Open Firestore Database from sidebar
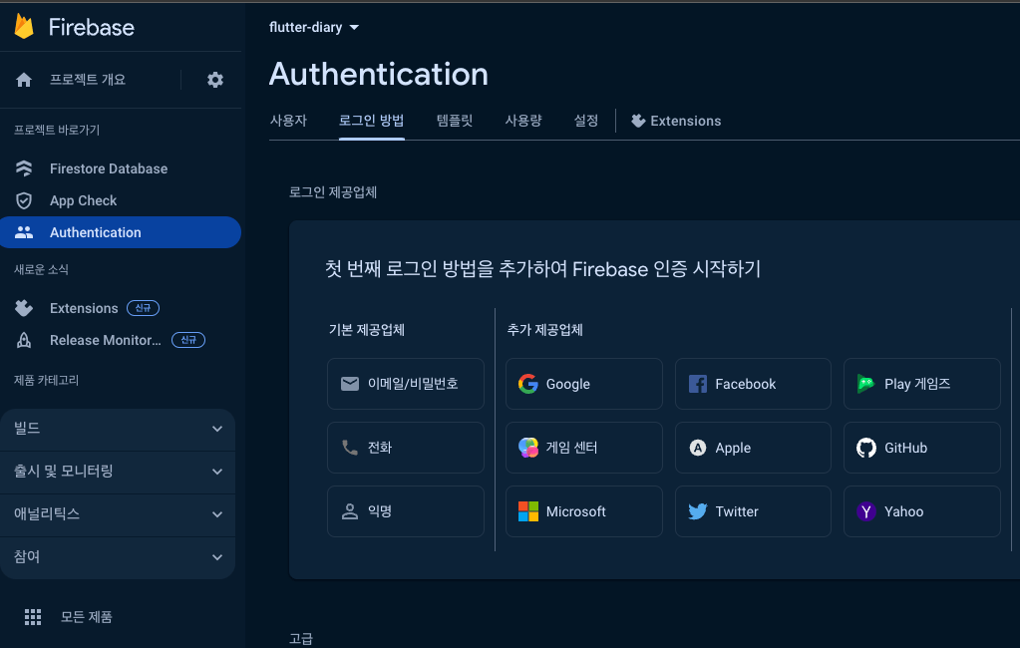This screenshot has width=1020, height=648. pos(109,168)
